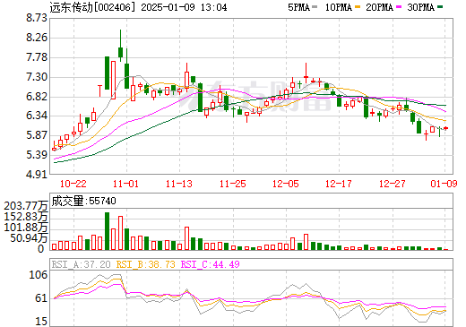Select the 12-05 date axis label
Screen dimensions: 466x327
pos(286,184)
